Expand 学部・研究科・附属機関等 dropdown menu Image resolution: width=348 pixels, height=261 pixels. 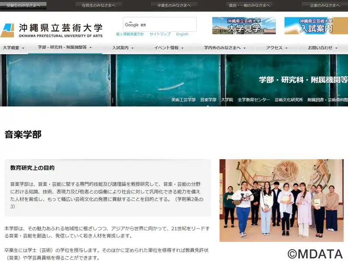click(65, 47)
